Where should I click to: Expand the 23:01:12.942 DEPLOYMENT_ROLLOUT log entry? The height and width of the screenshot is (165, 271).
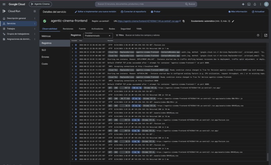click(x=72, y=59)
